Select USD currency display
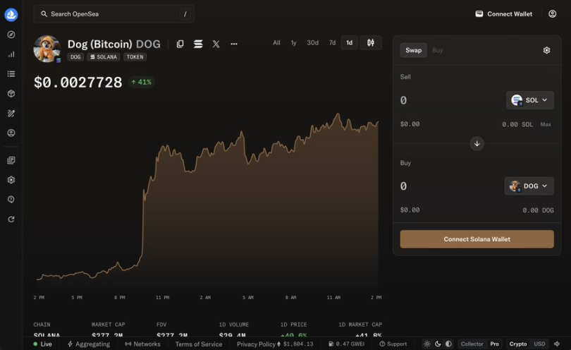The height and width of the screenshot is (350, 571). pos(539,344)
